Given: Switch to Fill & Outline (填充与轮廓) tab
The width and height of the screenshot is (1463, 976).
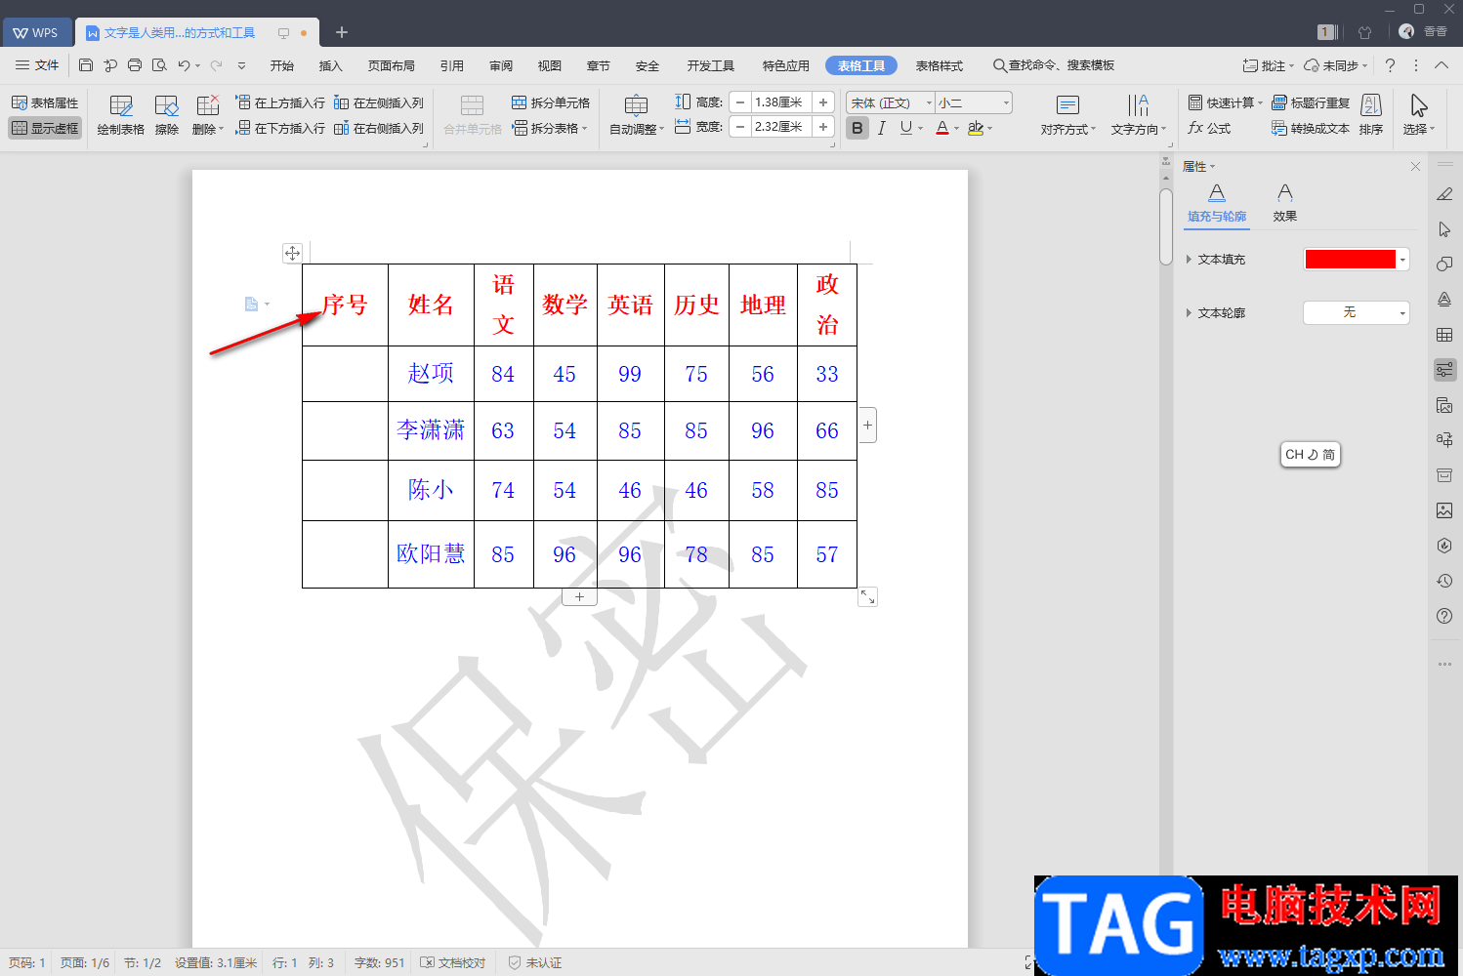Looking at the screenshot, I should (1217, 203).
